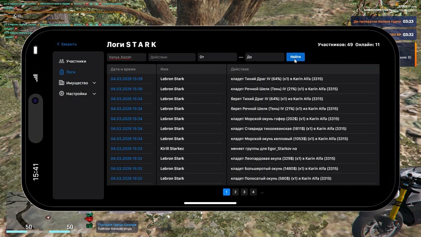
Task: Click Lebron Stark in Ставрида row
Action: (172, 129)
